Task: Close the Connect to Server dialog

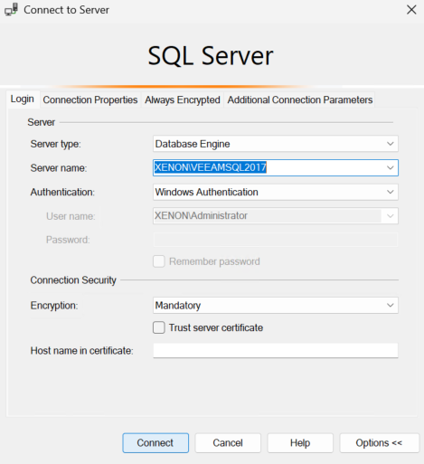Action: click(x=411, y=10)
